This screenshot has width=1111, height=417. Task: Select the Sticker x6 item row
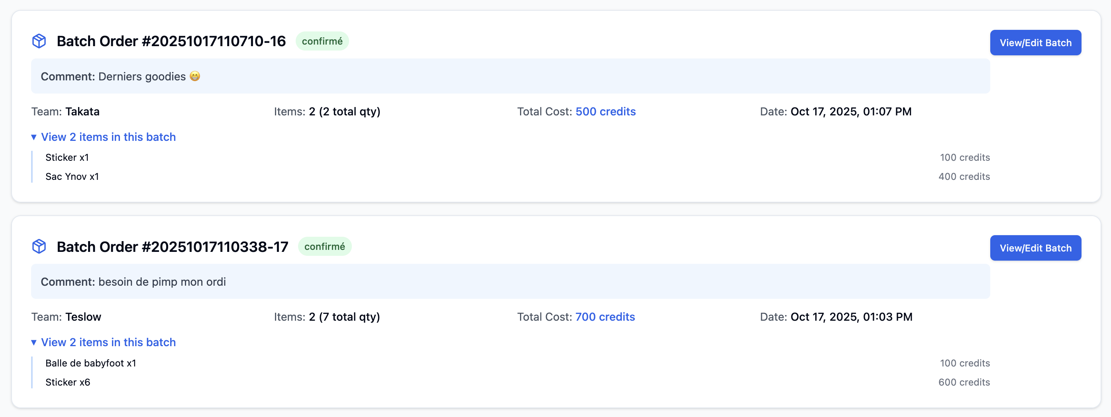[68, 382]
